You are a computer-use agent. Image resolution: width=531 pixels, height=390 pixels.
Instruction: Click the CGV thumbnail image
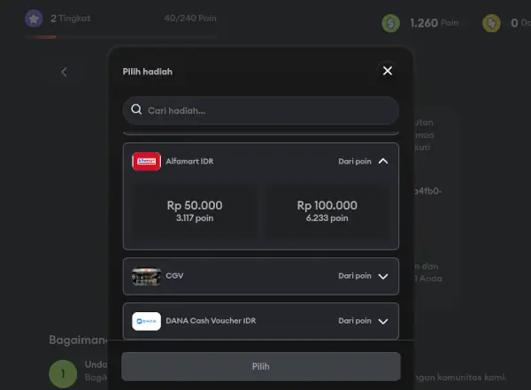coord(146,276)
